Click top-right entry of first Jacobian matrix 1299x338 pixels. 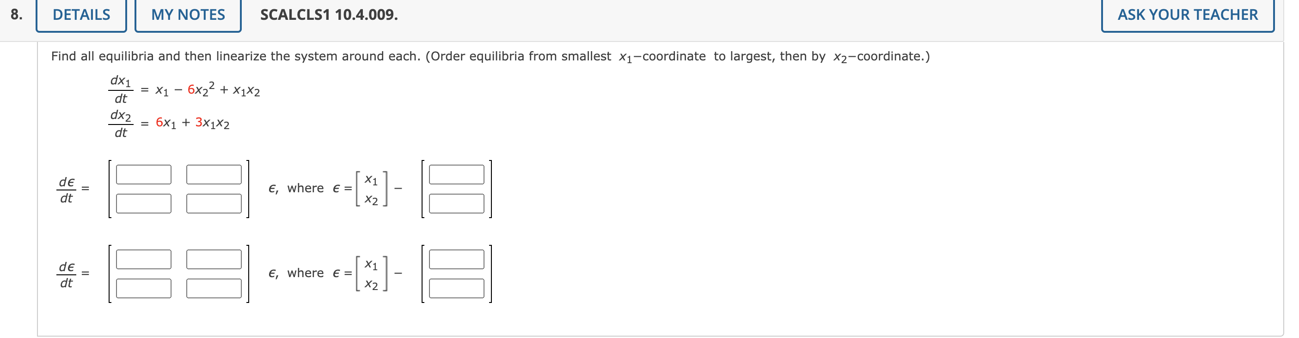[x=214, y=174]
